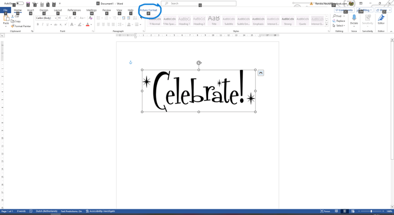
Task: Click the Replace command in Editing
Action: point(339,21)
